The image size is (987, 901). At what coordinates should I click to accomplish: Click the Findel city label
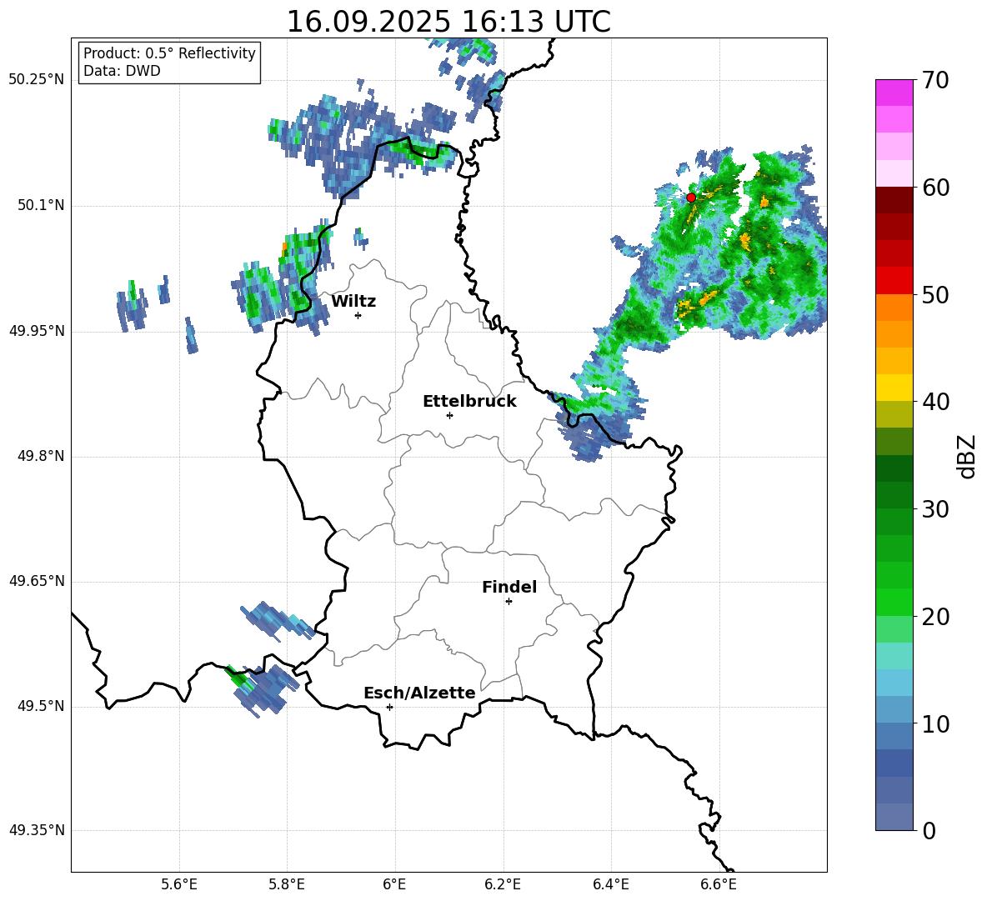(509, 587)
